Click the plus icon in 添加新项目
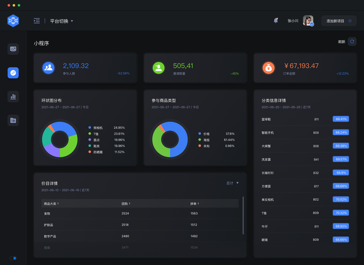The height and width of the screenshot is (265, 364). click(x=350, y=21)
